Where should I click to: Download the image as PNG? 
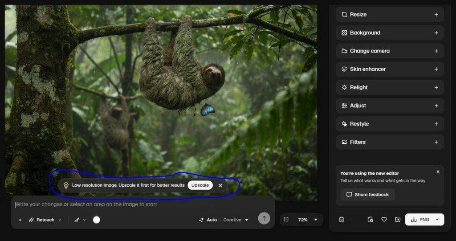point(420,220)
